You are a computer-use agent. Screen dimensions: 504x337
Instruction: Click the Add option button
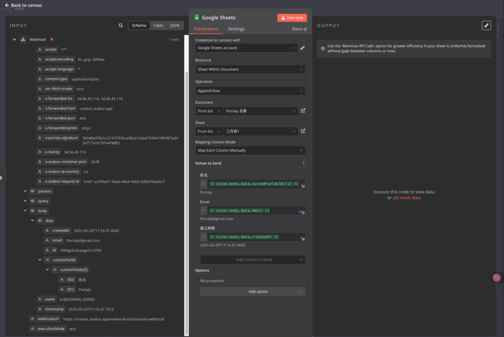pos(252,291)
